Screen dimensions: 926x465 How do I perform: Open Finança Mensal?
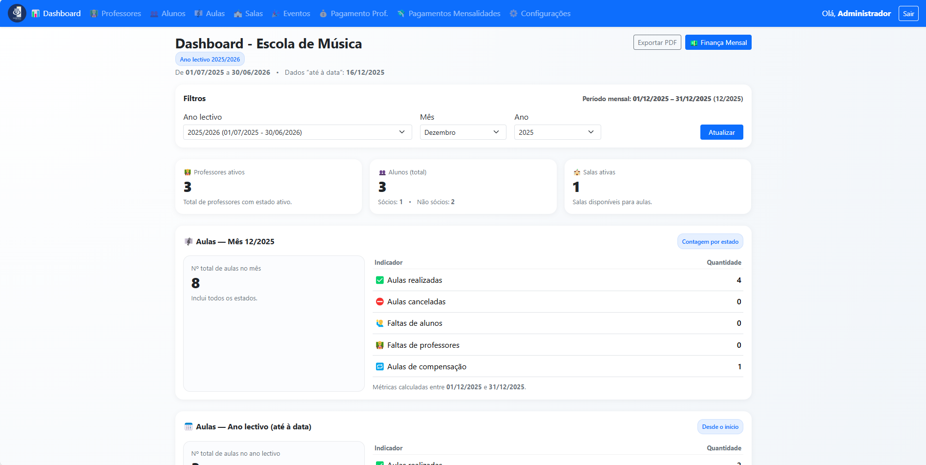tap(718, 42)
